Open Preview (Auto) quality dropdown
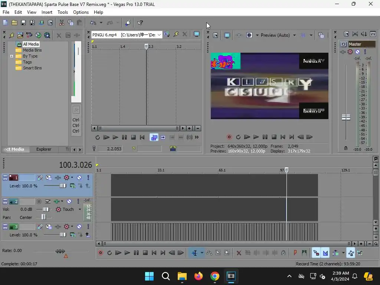Screen dimensions: 380x285 (294, 35)
